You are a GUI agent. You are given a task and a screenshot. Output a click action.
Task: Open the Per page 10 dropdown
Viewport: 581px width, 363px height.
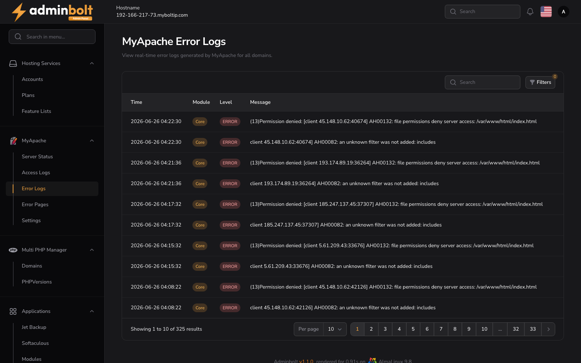pos(335,329)
